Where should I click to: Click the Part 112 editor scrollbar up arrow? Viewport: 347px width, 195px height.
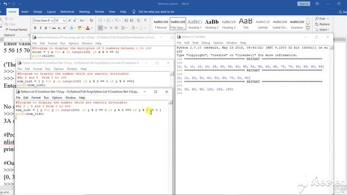(170, 102)
